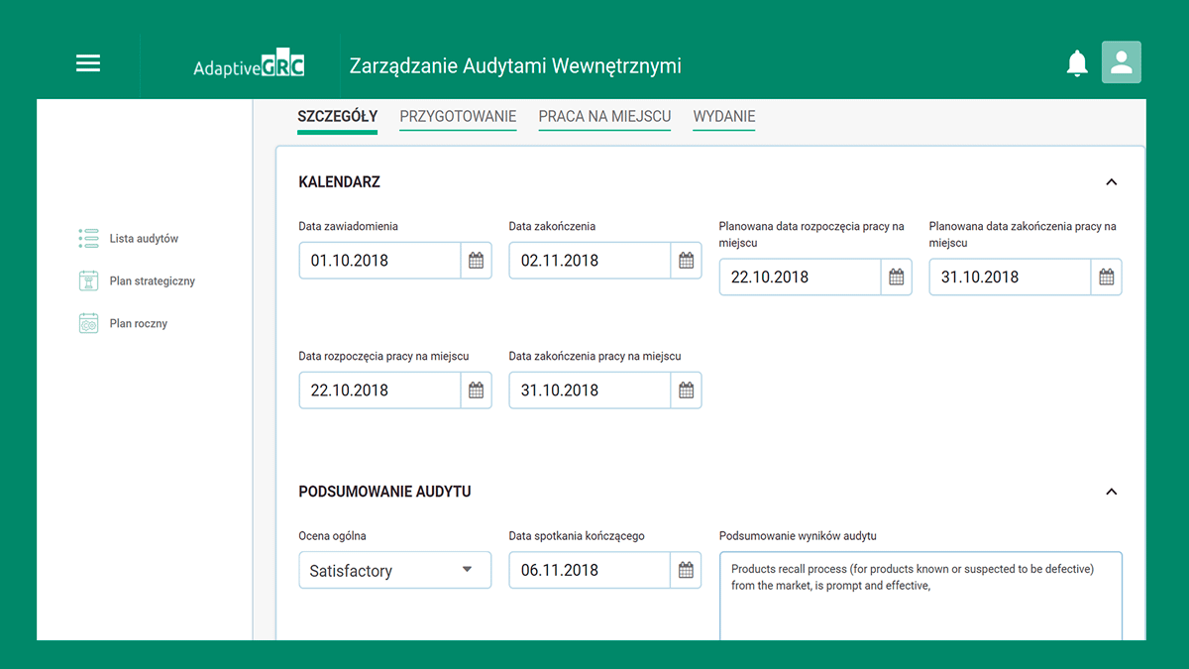Click the notifications bell icon
The width and height of the screenshot is (1189, 669).
coord(1077,63)
